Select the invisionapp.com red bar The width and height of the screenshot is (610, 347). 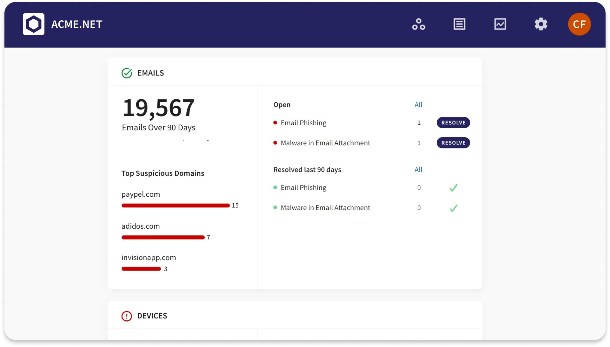[x=141, y=269]
